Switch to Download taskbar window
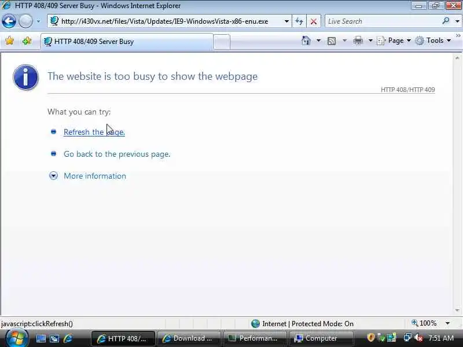 [189, 338]
